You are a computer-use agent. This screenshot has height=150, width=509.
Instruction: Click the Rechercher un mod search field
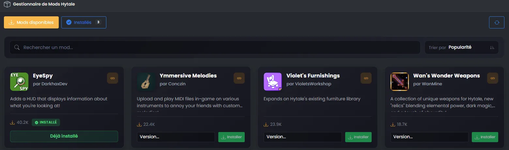click(215, 47)
